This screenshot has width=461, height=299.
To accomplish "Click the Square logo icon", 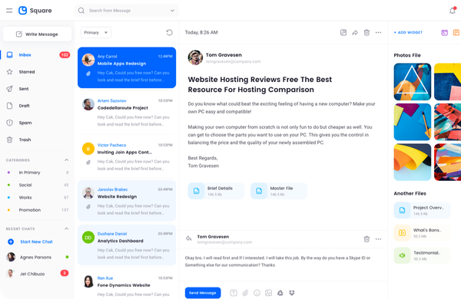I will pyautogui.click(x=22, y=11).
